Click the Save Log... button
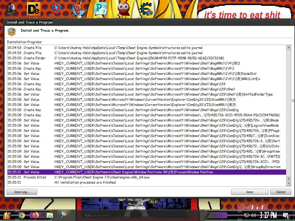295x221 pixels. (22, 192)
